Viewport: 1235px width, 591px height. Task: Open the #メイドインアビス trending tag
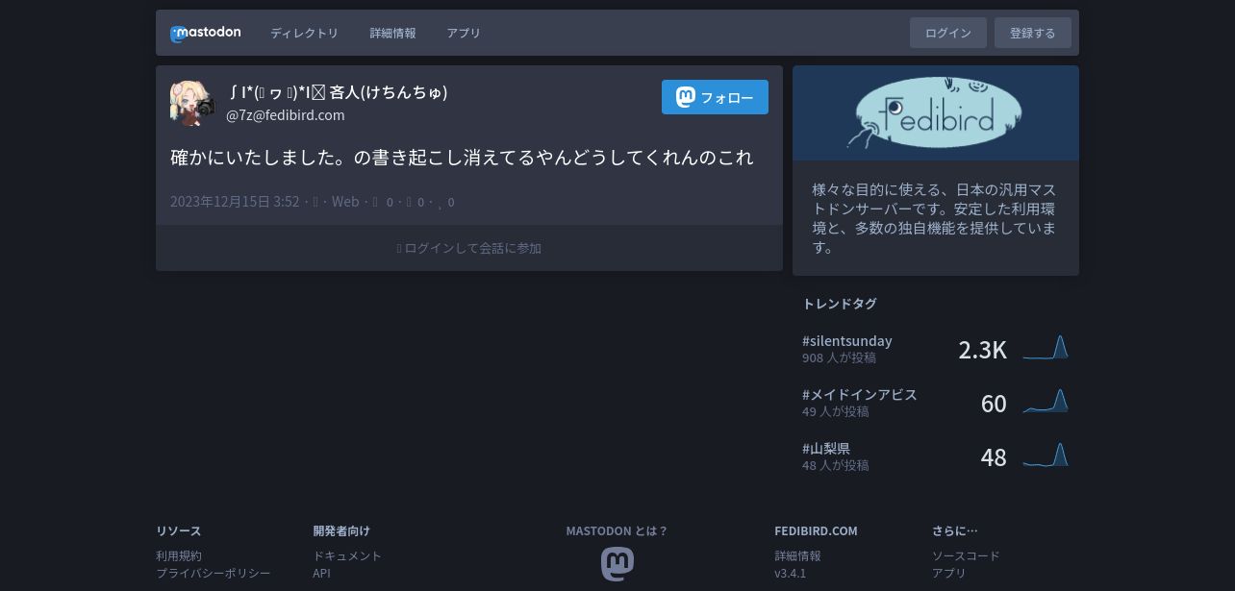point(860,395)
